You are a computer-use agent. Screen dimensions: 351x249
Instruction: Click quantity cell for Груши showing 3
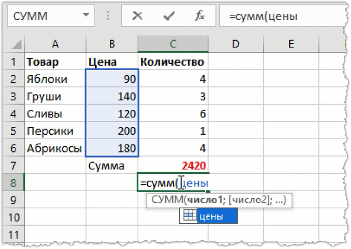[173, 96]
